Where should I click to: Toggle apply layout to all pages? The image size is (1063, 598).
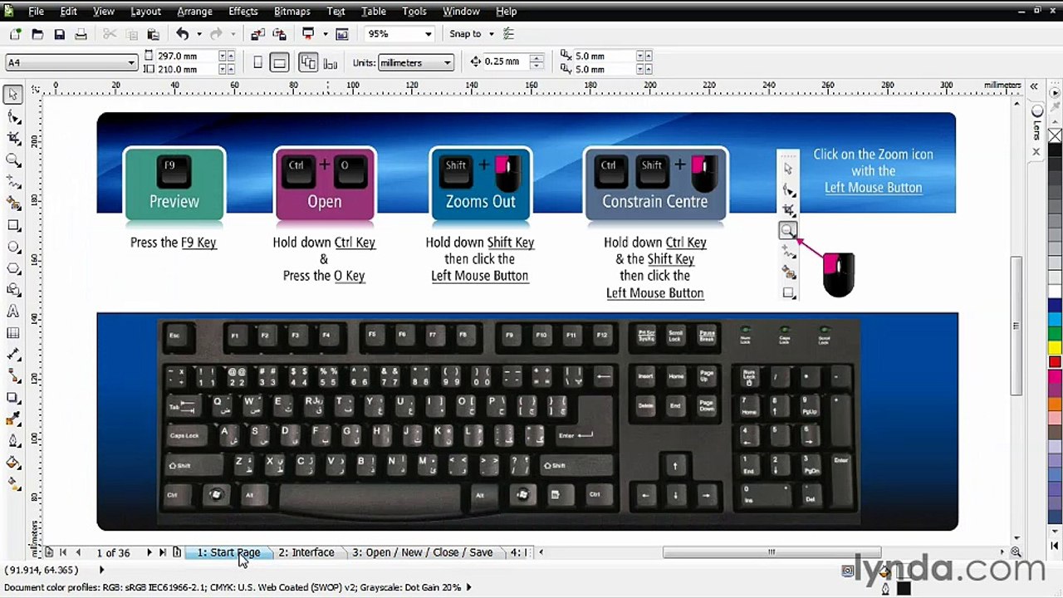tap(308, 62)
